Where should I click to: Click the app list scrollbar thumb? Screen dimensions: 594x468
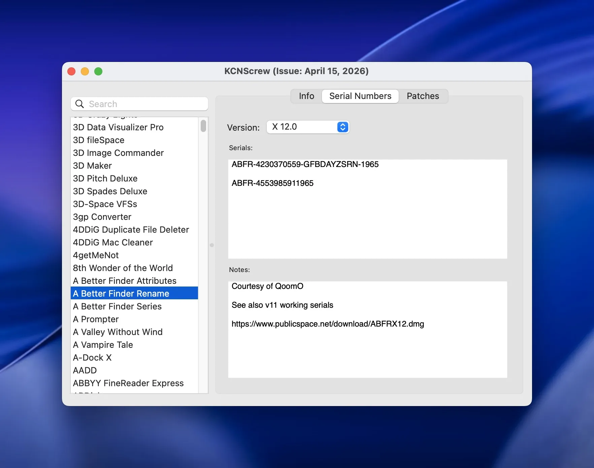[203, 126]
